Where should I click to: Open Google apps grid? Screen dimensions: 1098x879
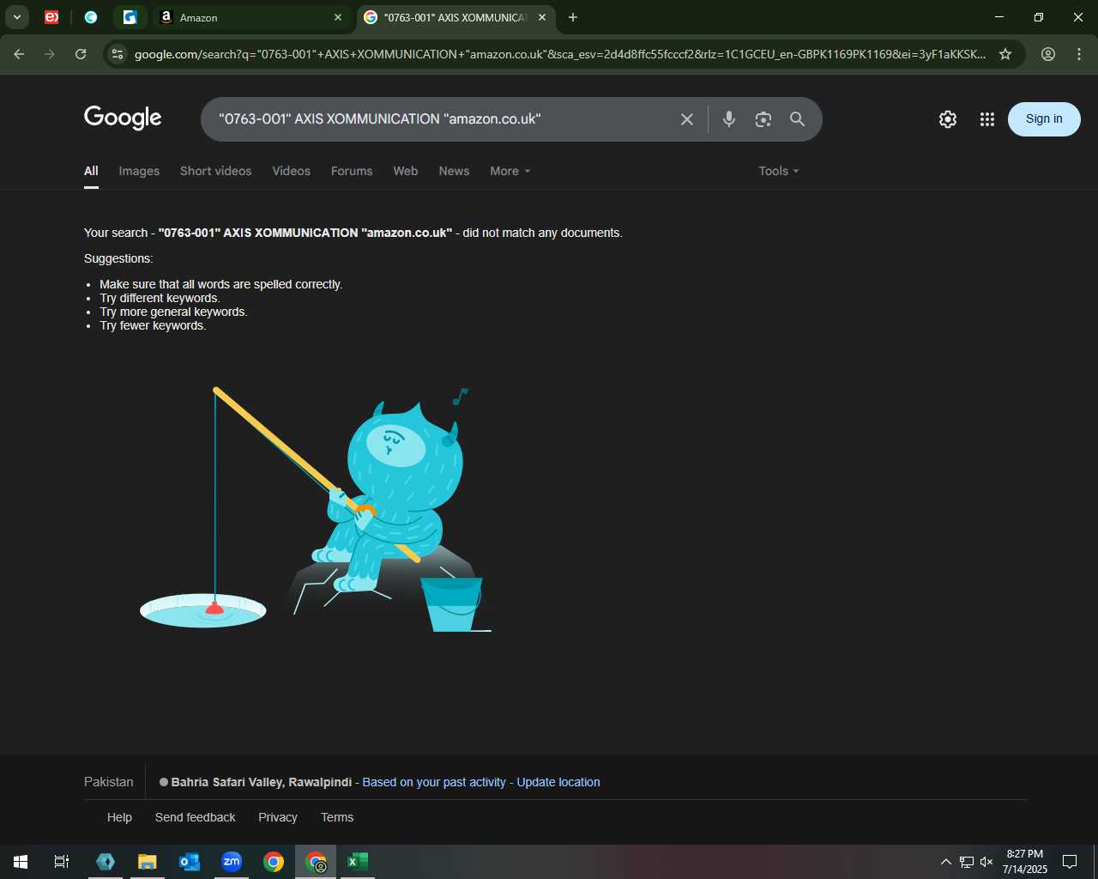[987, 119]
